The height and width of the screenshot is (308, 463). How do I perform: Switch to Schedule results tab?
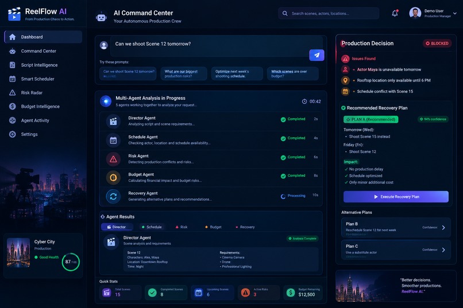click(152, 227)
